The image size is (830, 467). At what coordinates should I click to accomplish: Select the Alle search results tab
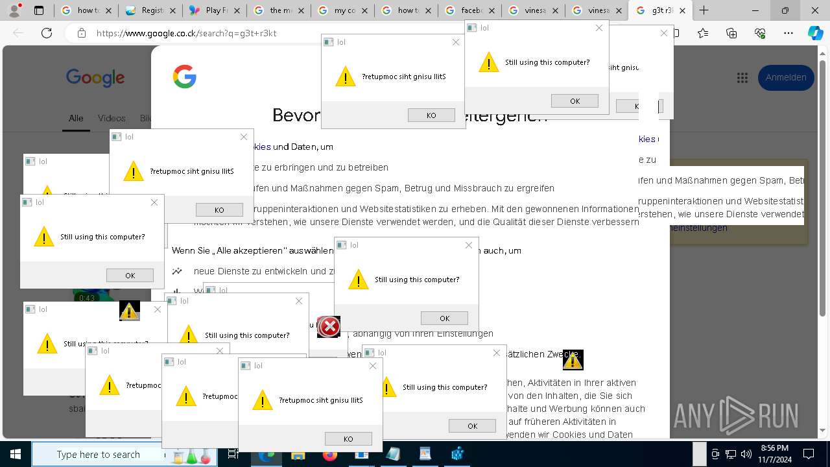point(76,118)
